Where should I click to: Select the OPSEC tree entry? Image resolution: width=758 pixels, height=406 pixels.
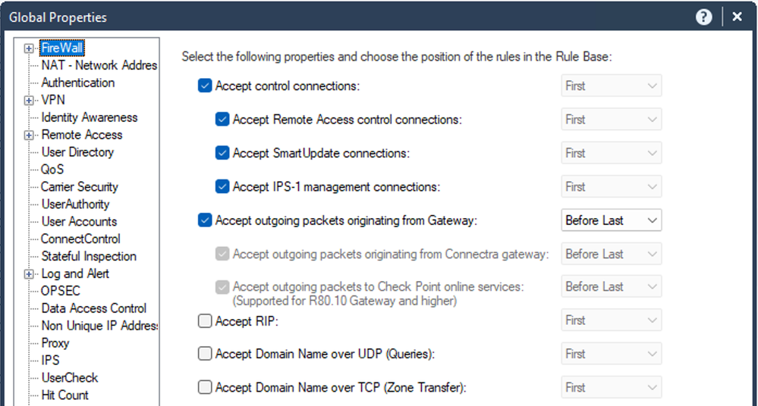click(61, 291)
